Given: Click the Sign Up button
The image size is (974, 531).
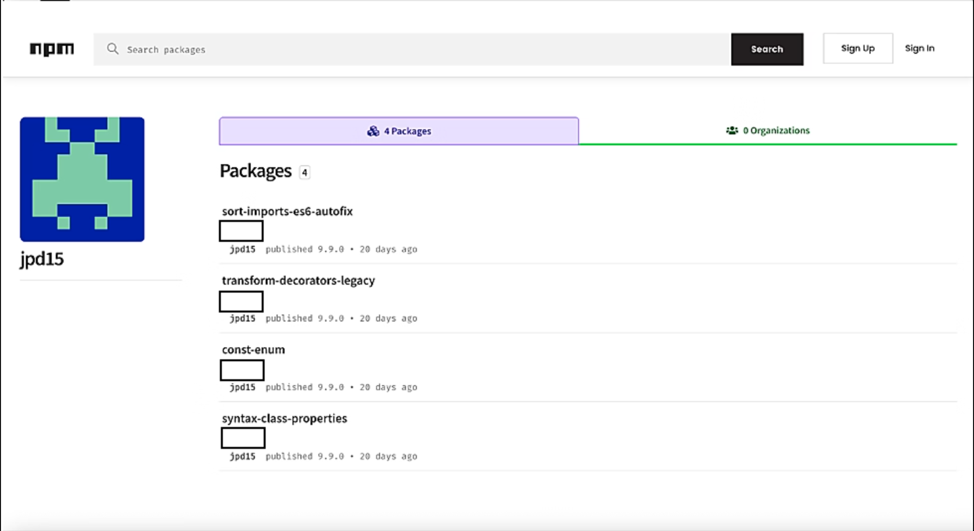Looking at the screenshot, I should click(858, 48).
